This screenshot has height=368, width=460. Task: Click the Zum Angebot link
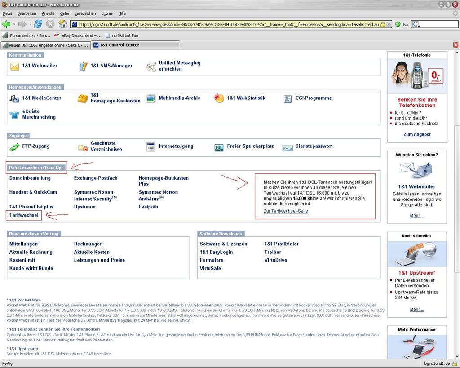pyautogui.click(x=417, y=134)
